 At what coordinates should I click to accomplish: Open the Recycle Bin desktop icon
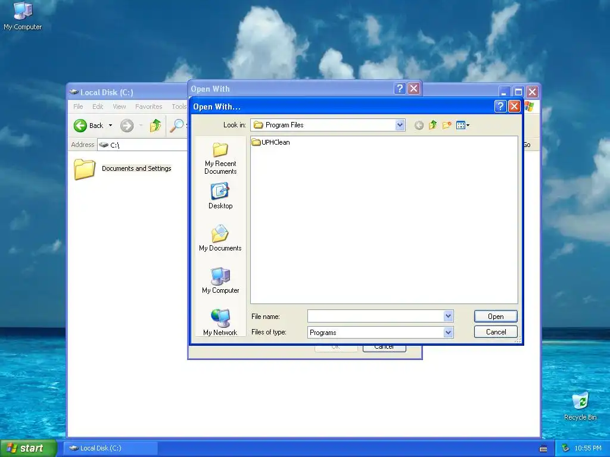580,406
